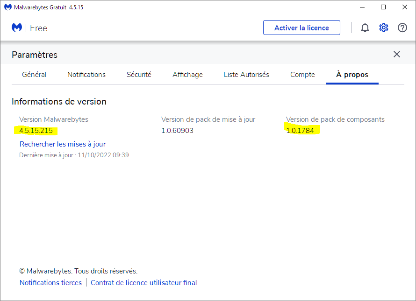The image size is (416, 301).
Task: Click version number 4.5.15.215
Action: (36, 131)
